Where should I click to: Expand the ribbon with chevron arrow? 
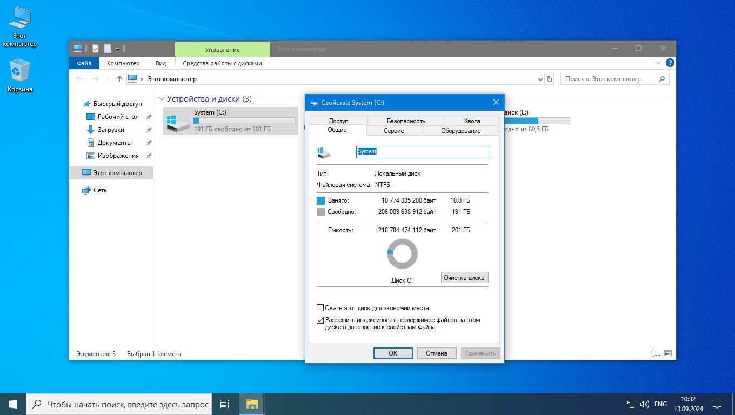658,63
